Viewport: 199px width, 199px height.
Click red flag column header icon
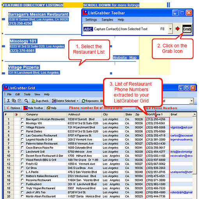point(16,115)
